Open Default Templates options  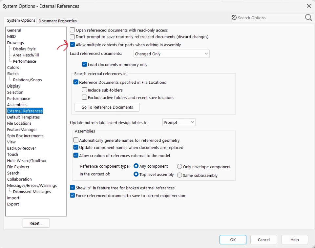coord(24,117)
